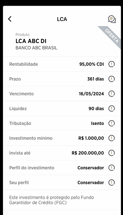This screenshot has width=123, height=215.
Task: Select the LCA header title
Action: [x=62, y=19]
